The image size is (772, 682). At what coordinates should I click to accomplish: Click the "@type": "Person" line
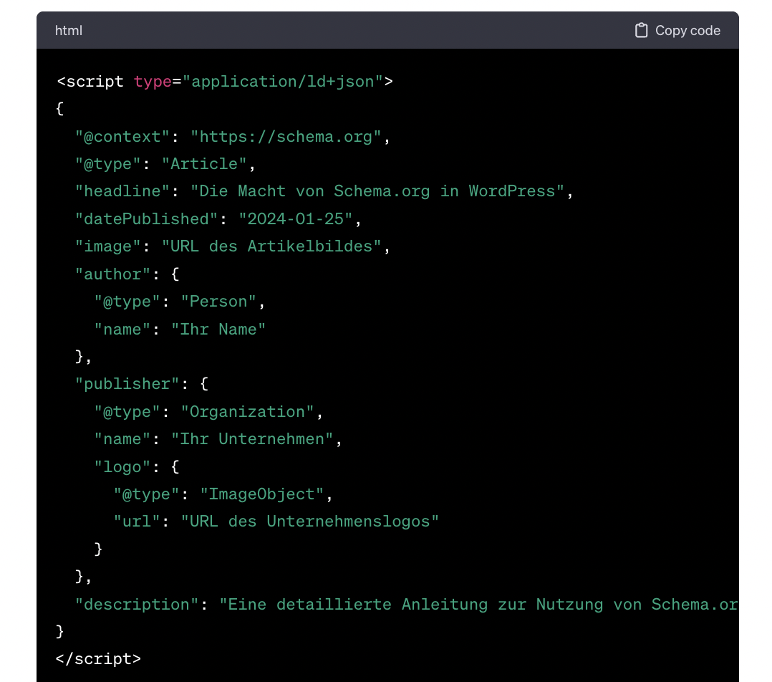(180, 302)
